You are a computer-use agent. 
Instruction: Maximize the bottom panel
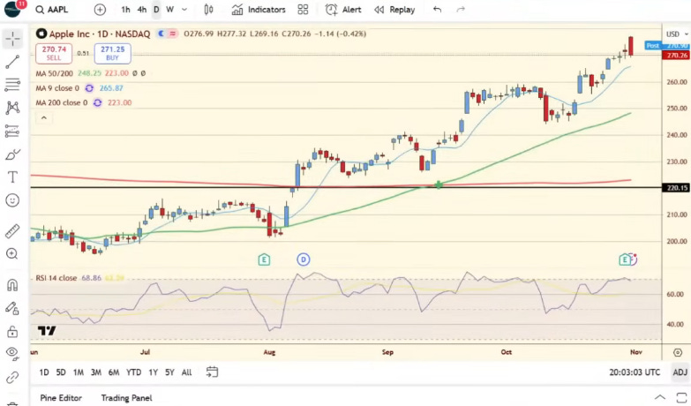coord(682,398)
